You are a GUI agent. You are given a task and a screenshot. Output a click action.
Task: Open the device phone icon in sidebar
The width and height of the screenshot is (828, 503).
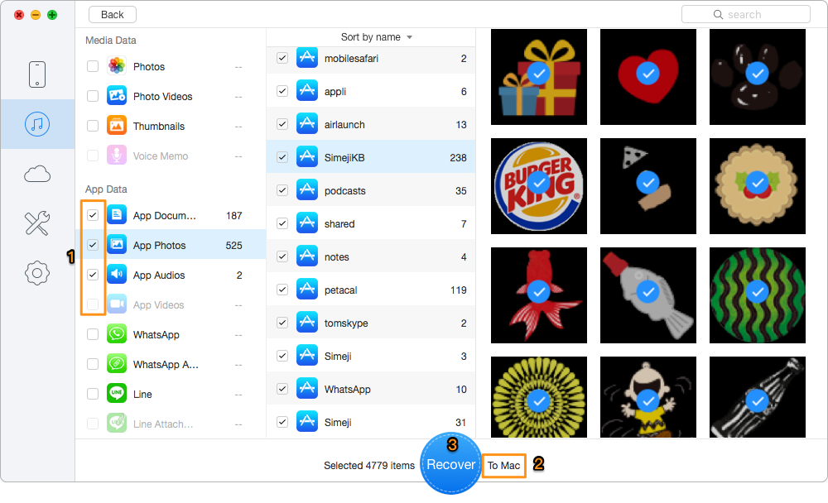(x=37, y=74)
